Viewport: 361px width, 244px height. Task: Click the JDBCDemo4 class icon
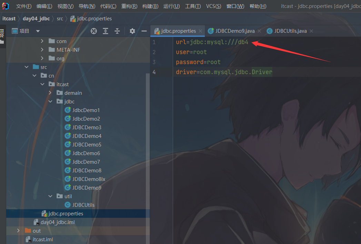point(68,136)
